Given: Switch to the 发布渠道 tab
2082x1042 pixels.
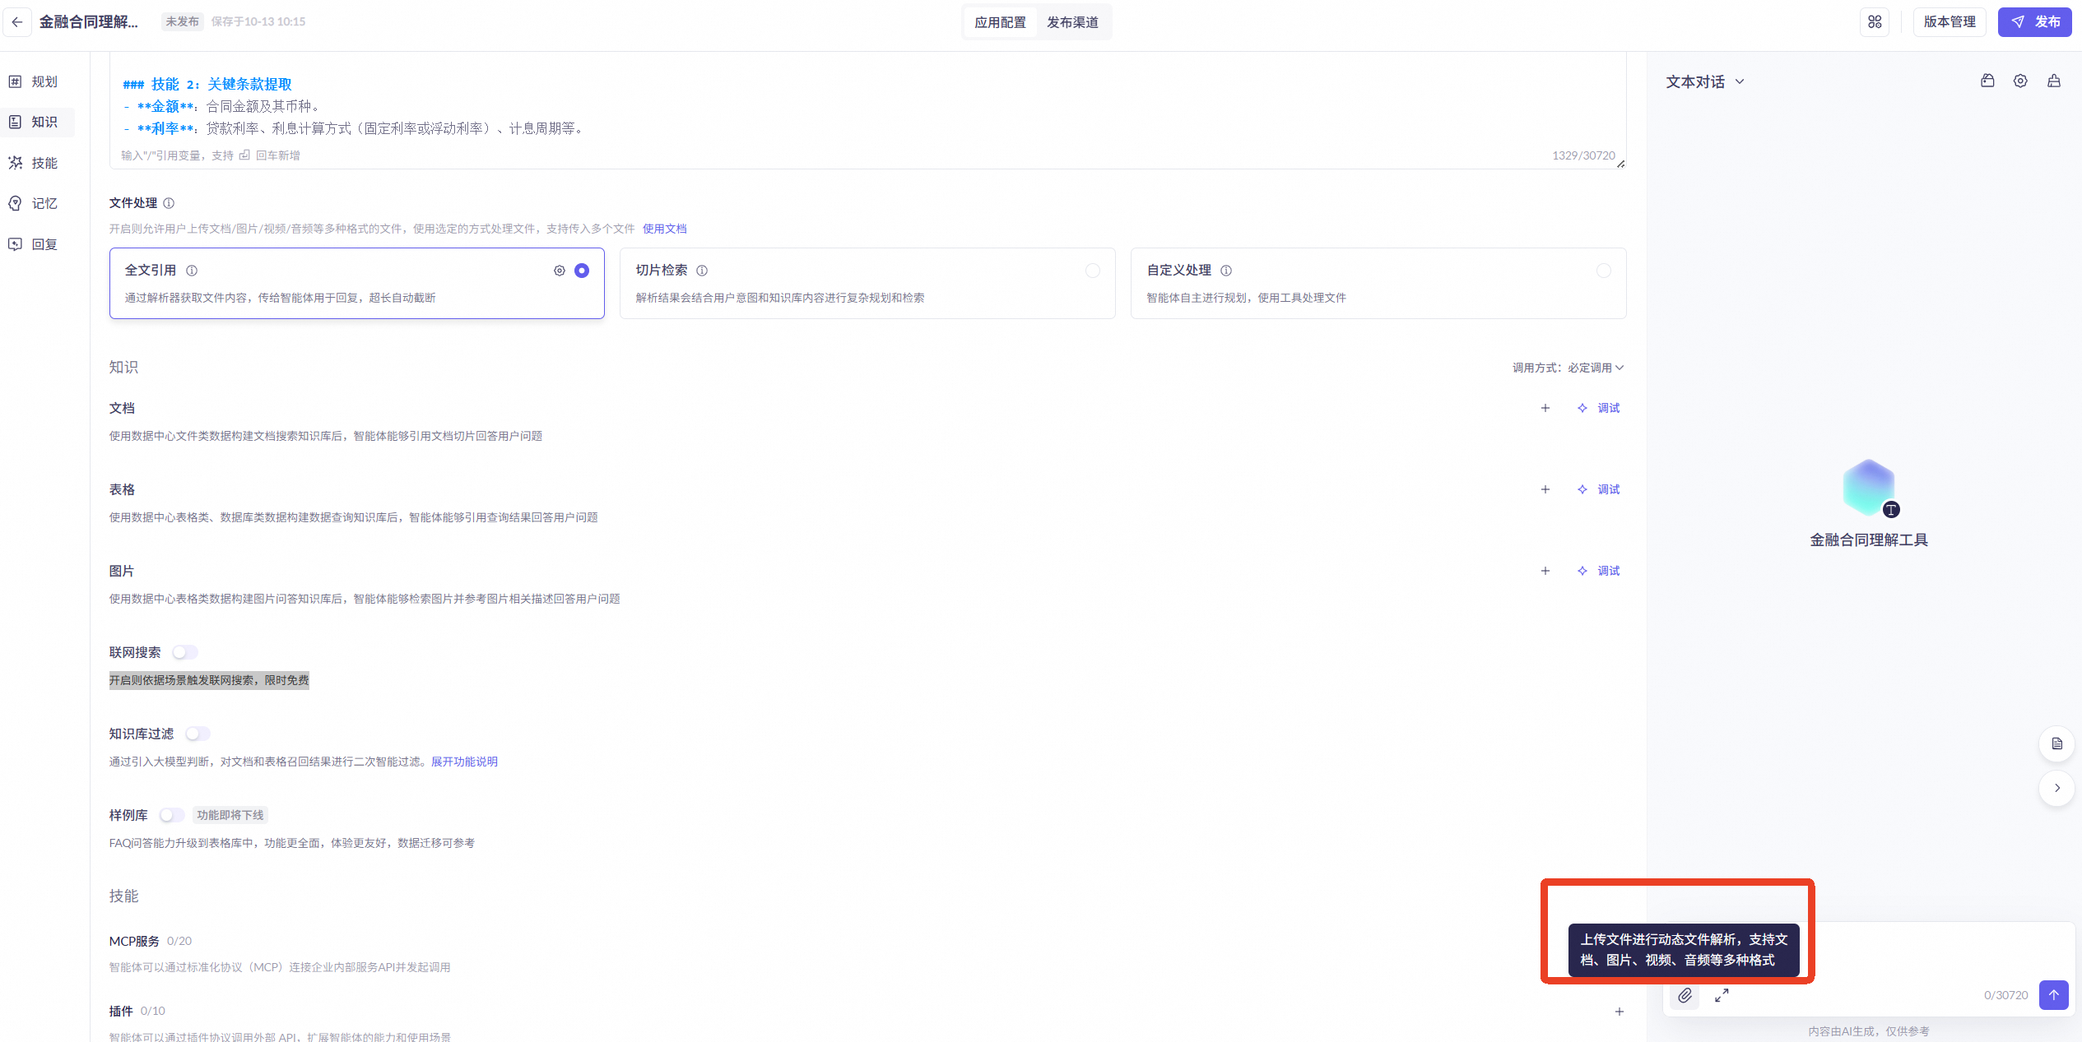Looking at the screenshot, I should click(x=1072, y=22).
